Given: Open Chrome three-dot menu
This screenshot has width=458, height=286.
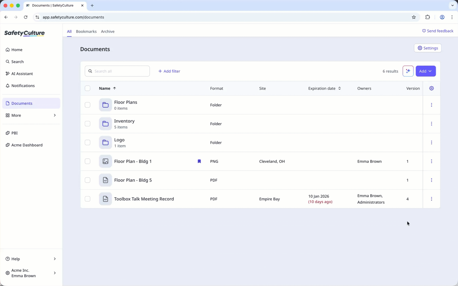Looking at the screenshot, I should (452, 17).
